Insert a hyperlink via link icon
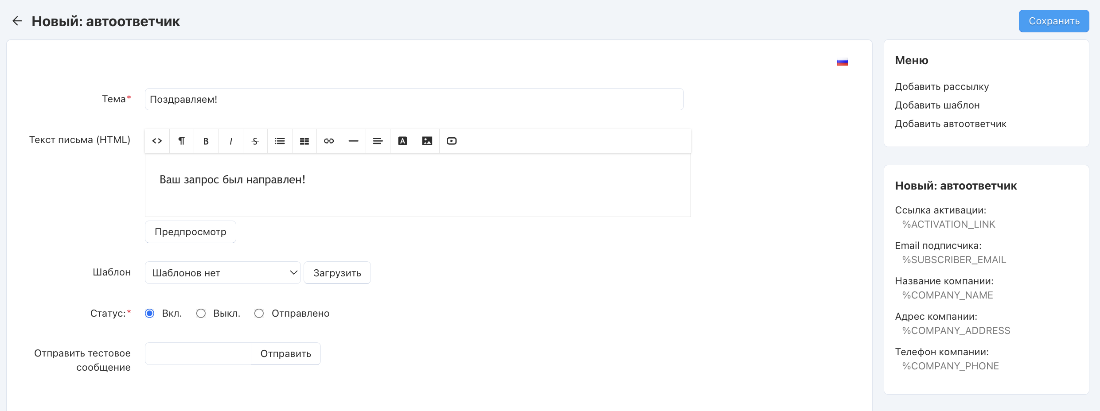 [x=329, y=141]
